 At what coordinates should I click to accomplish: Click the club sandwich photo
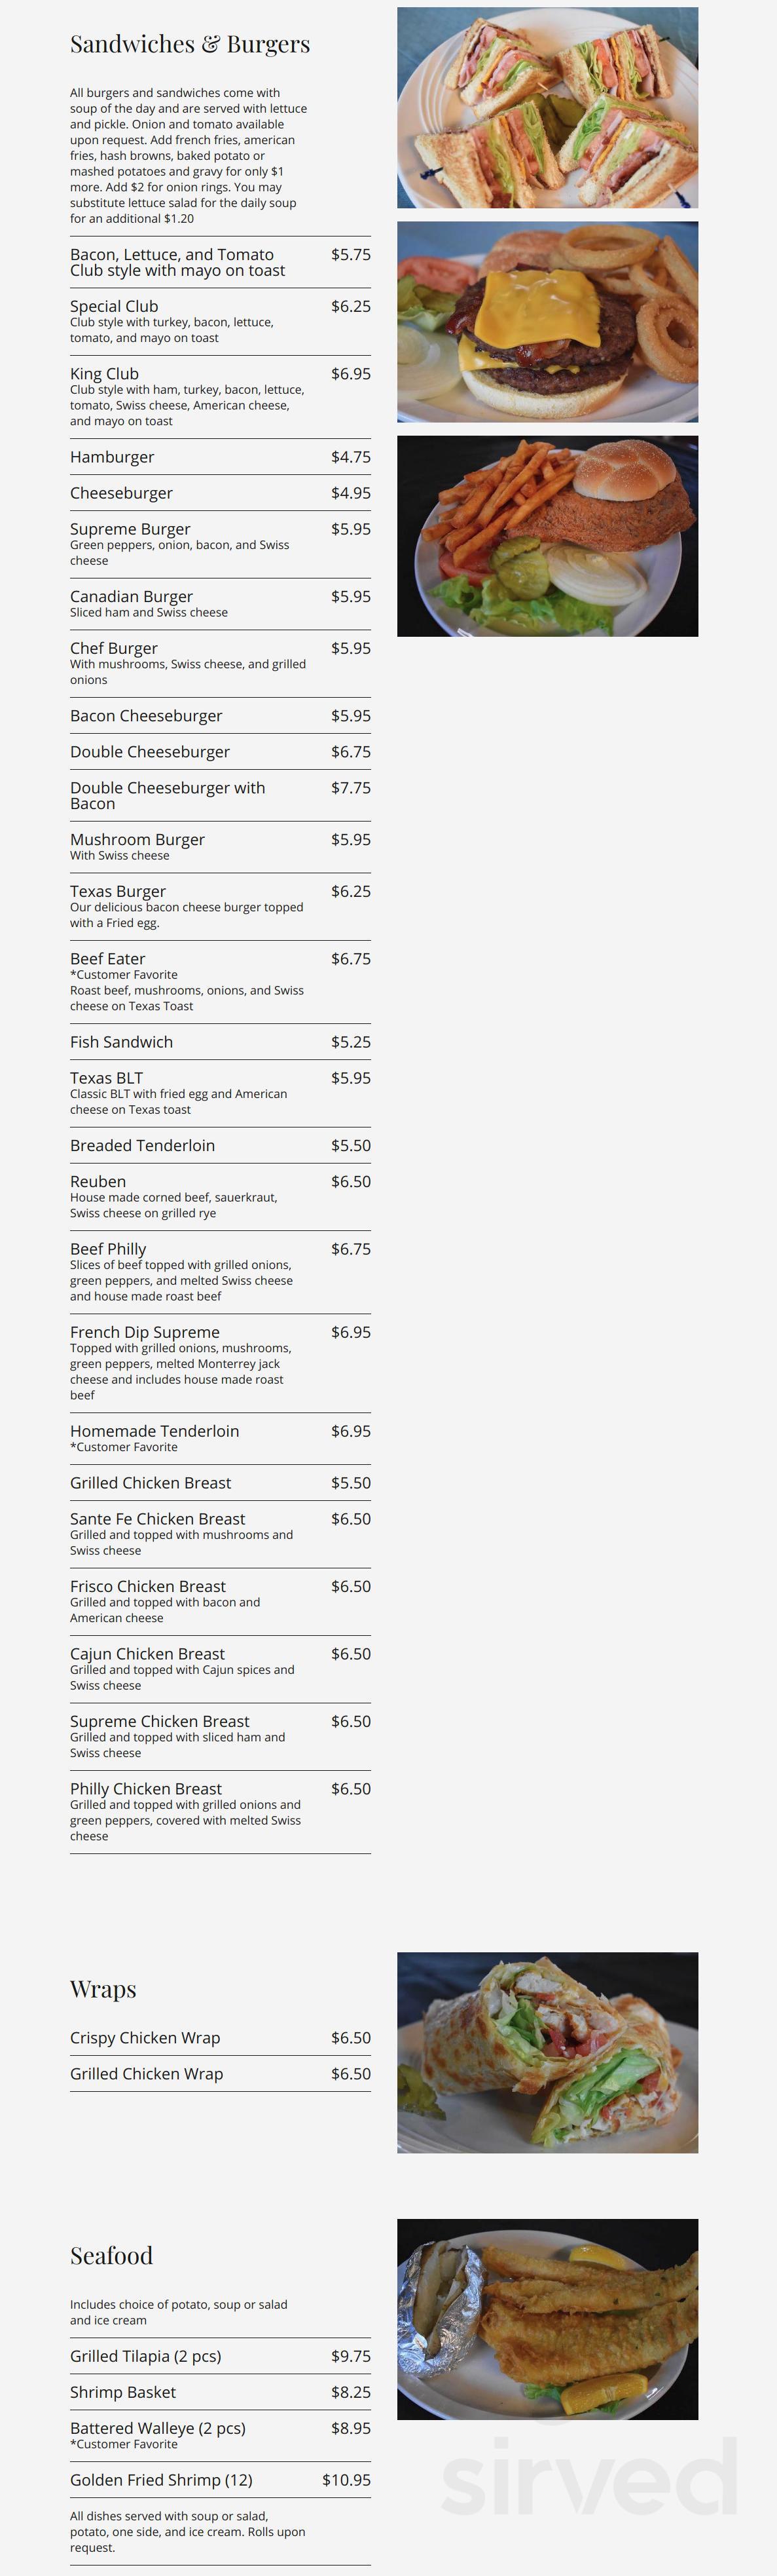[547, 108]
